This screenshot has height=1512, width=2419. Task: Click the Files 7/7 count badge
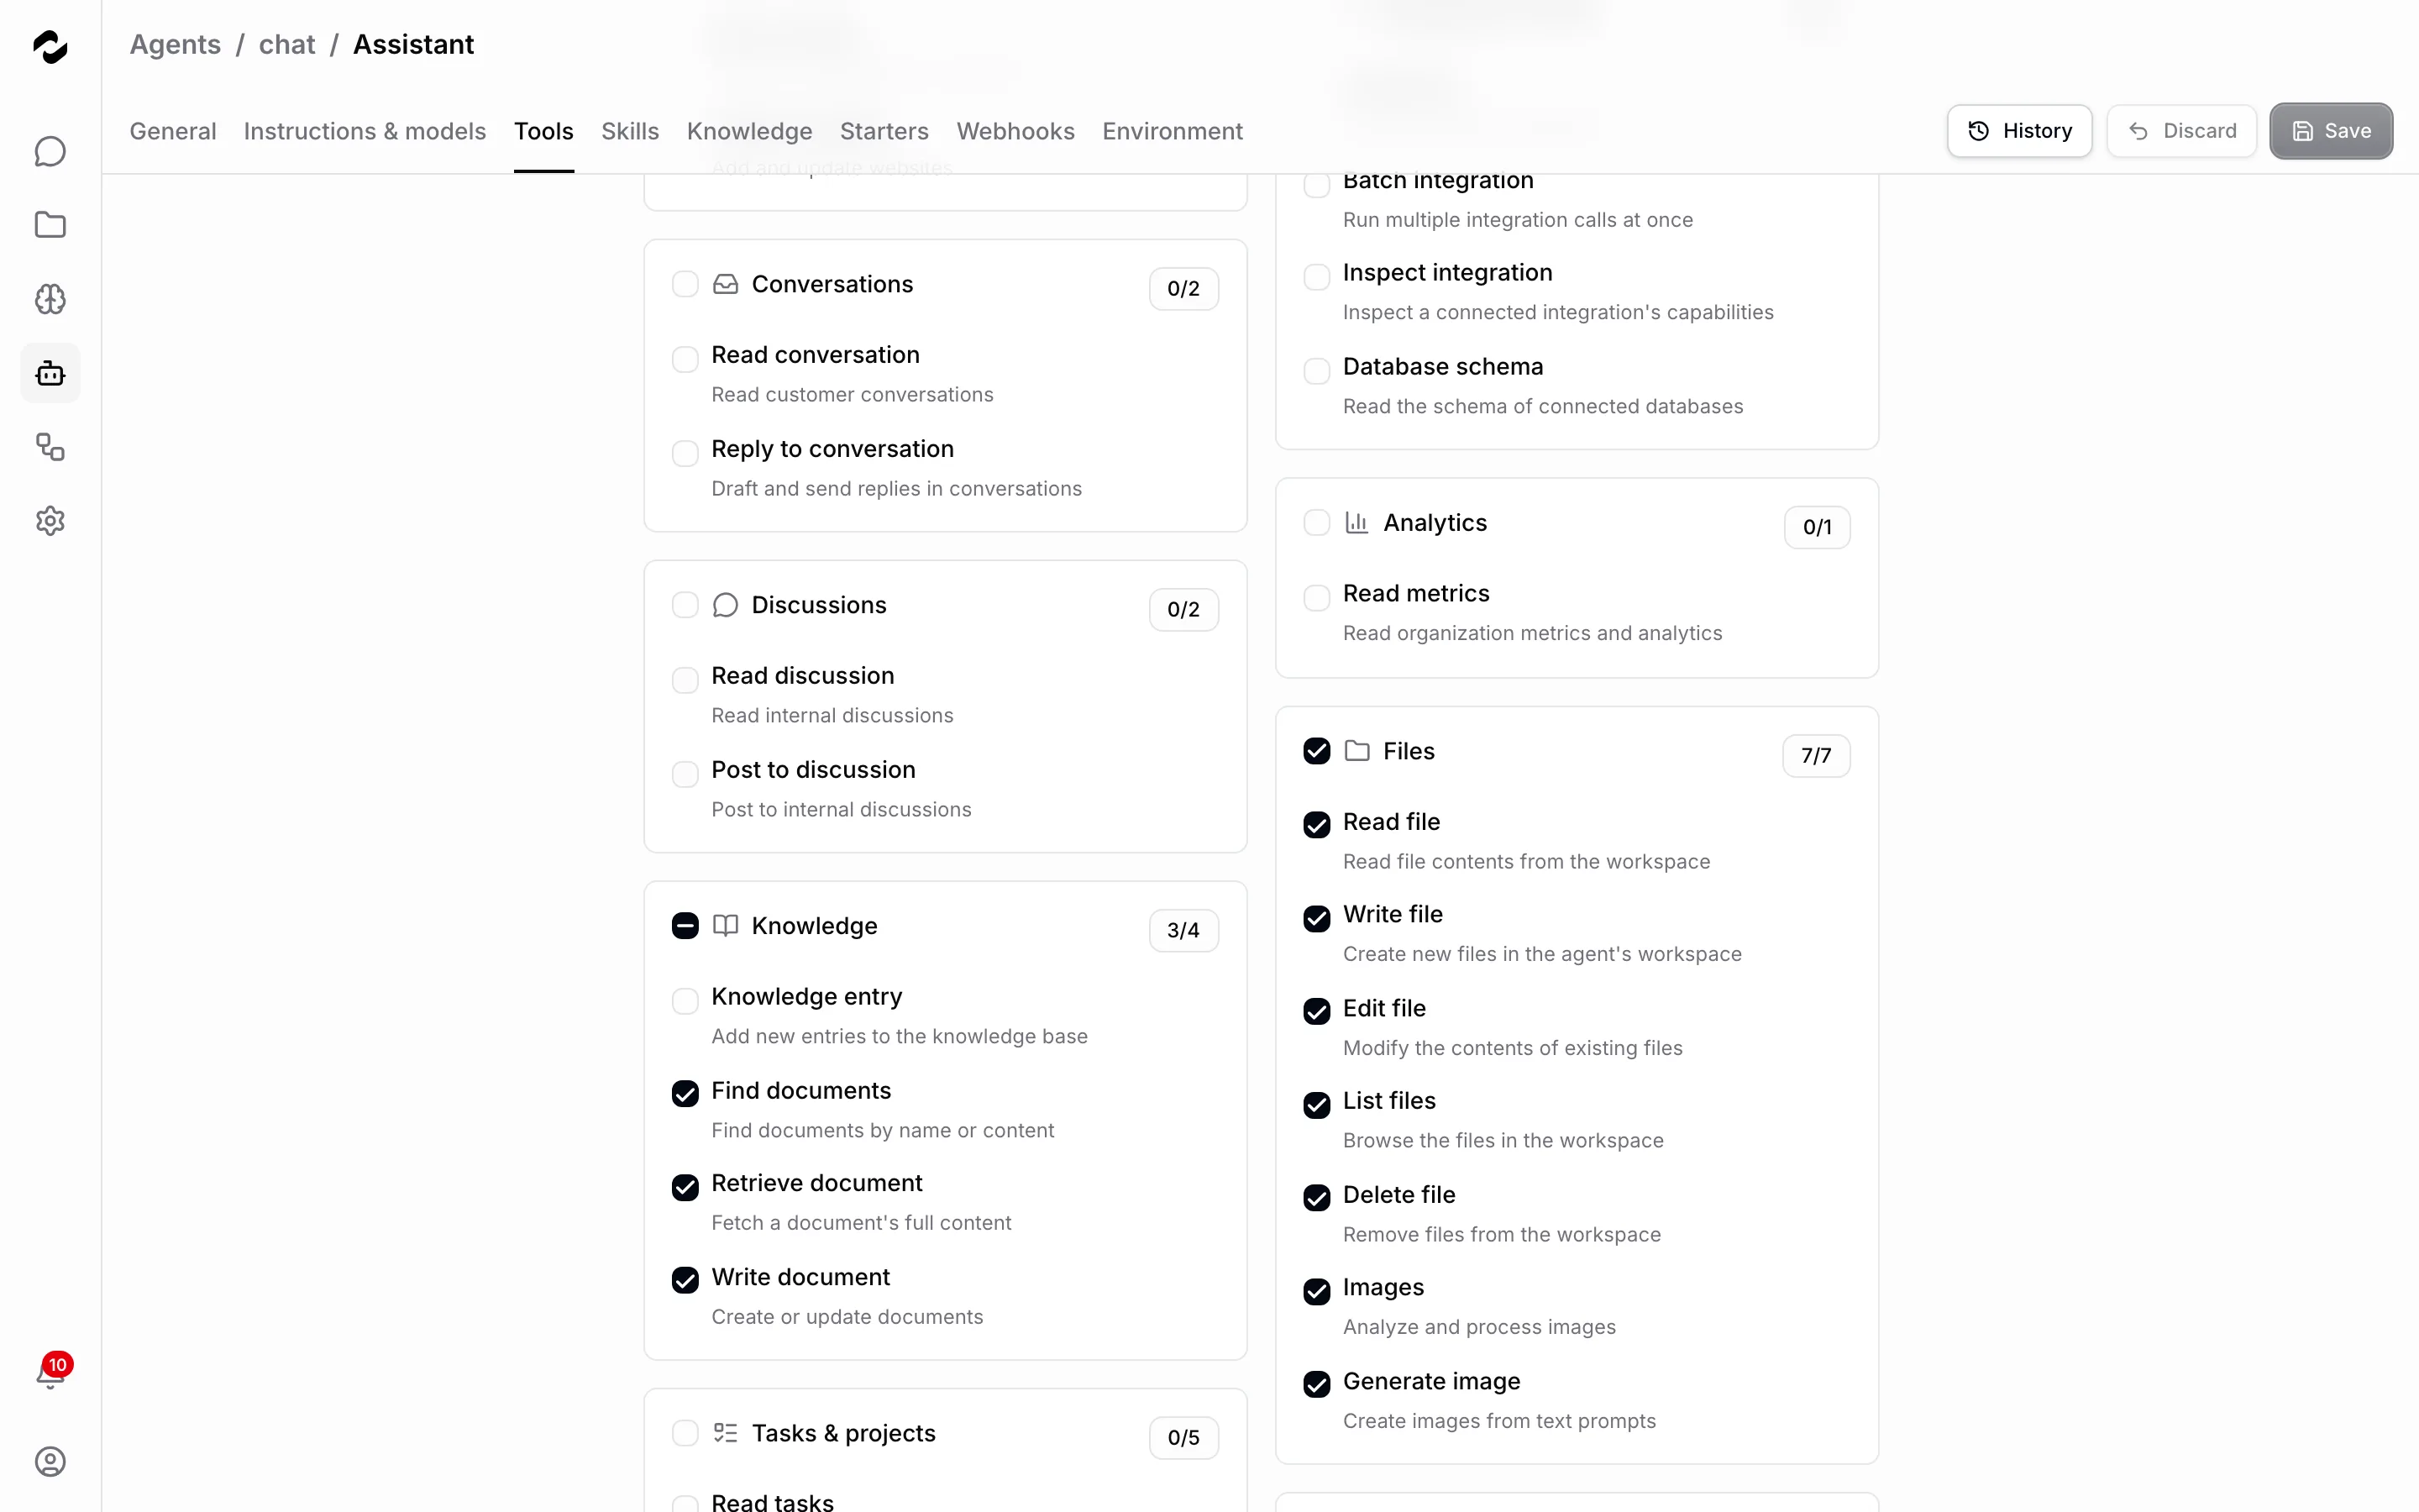point(1815,756)
